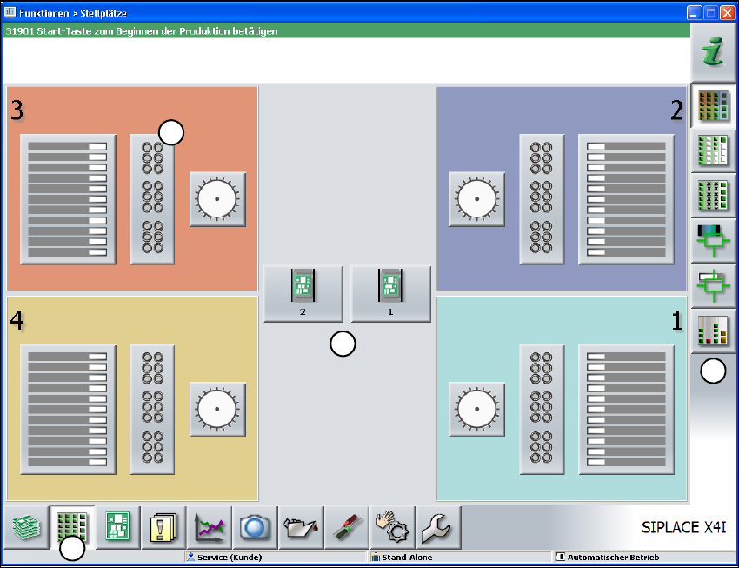
Task: Select the bar chart view in sidebar
Action: click(713, 331)
